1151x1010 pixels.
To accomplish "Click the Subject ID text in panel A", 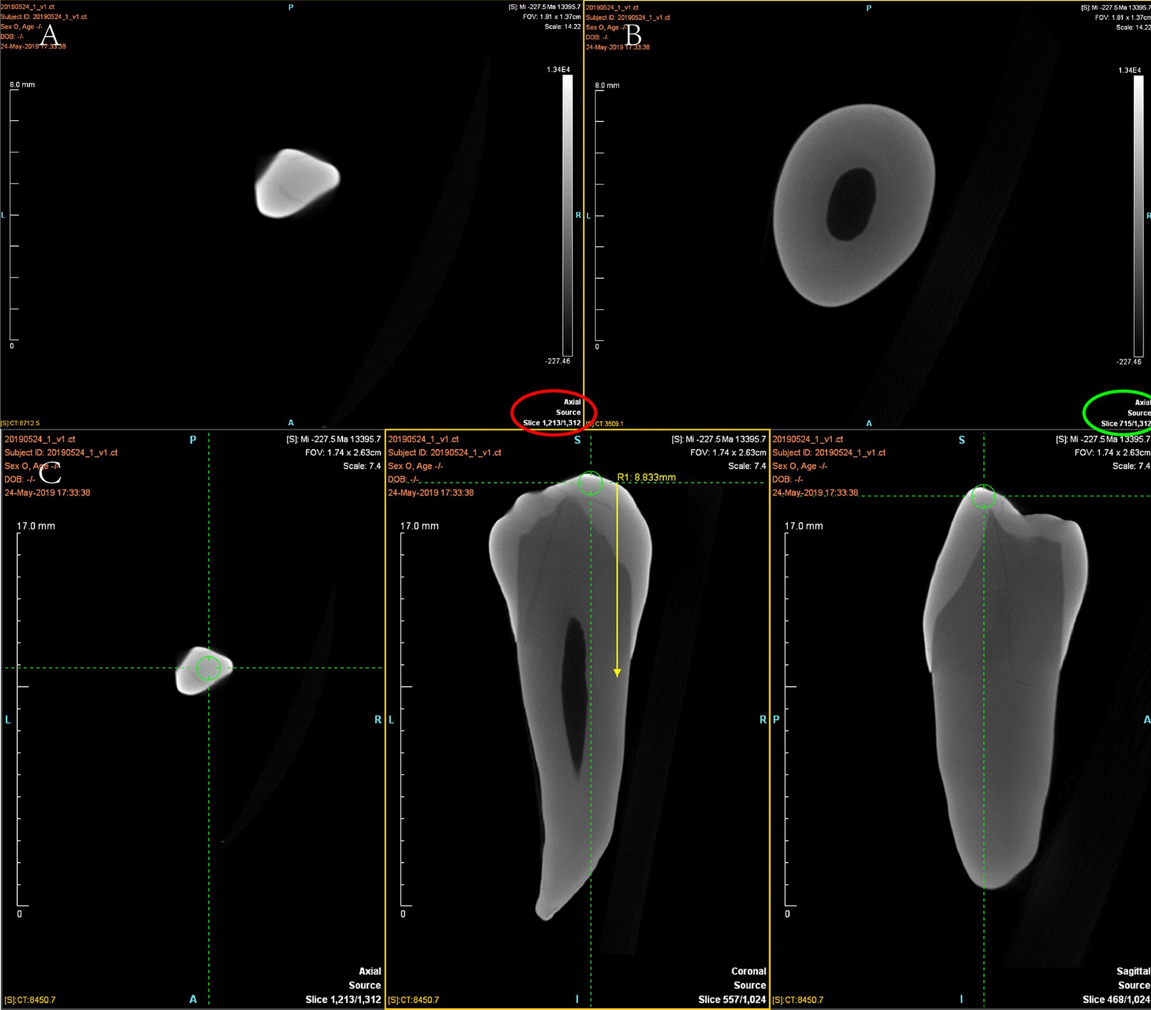I will pos(43,16).
